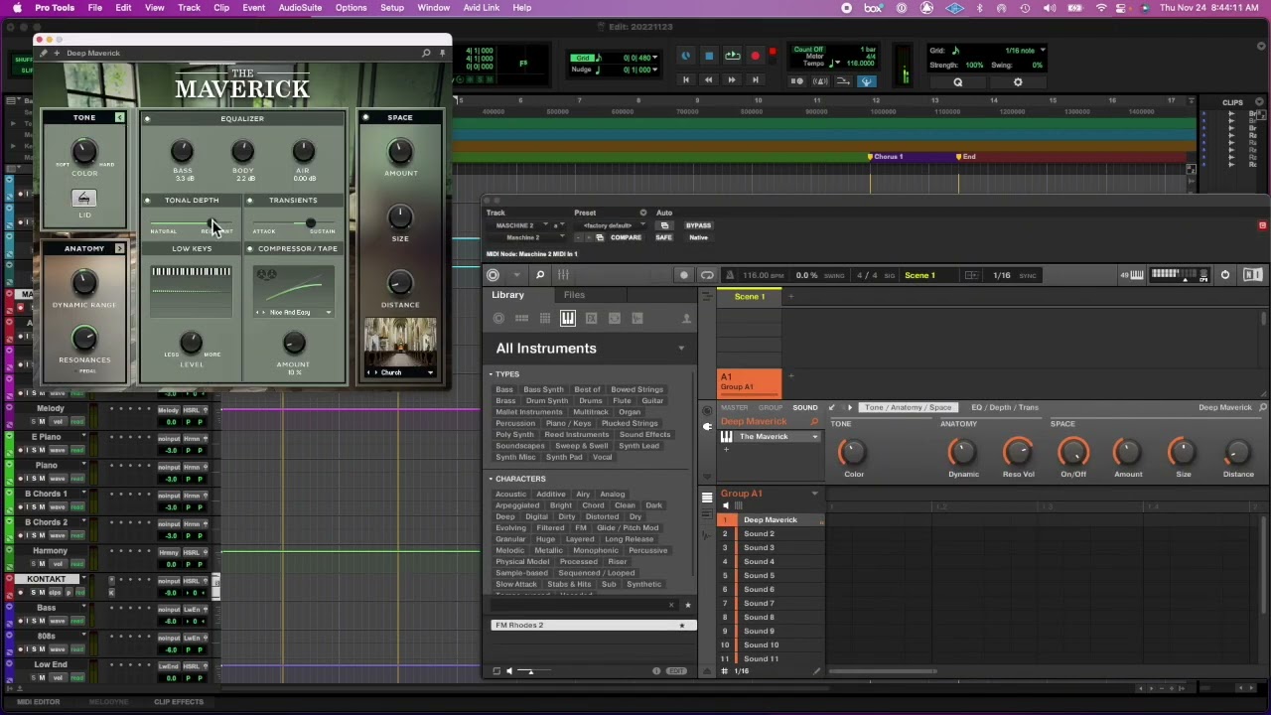
Task: Open the AudioSuite menu
Action: coord(300,7)
